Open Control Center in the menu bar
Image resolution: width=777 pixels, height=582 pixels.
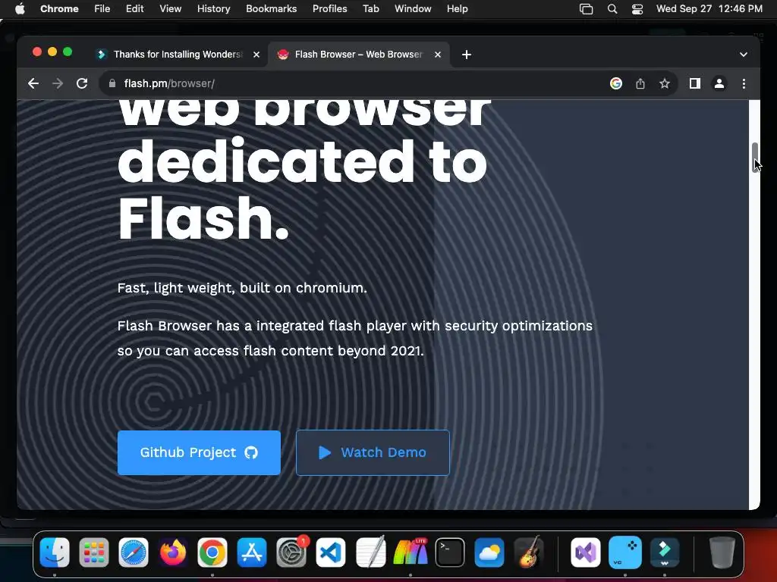point(637,9)
